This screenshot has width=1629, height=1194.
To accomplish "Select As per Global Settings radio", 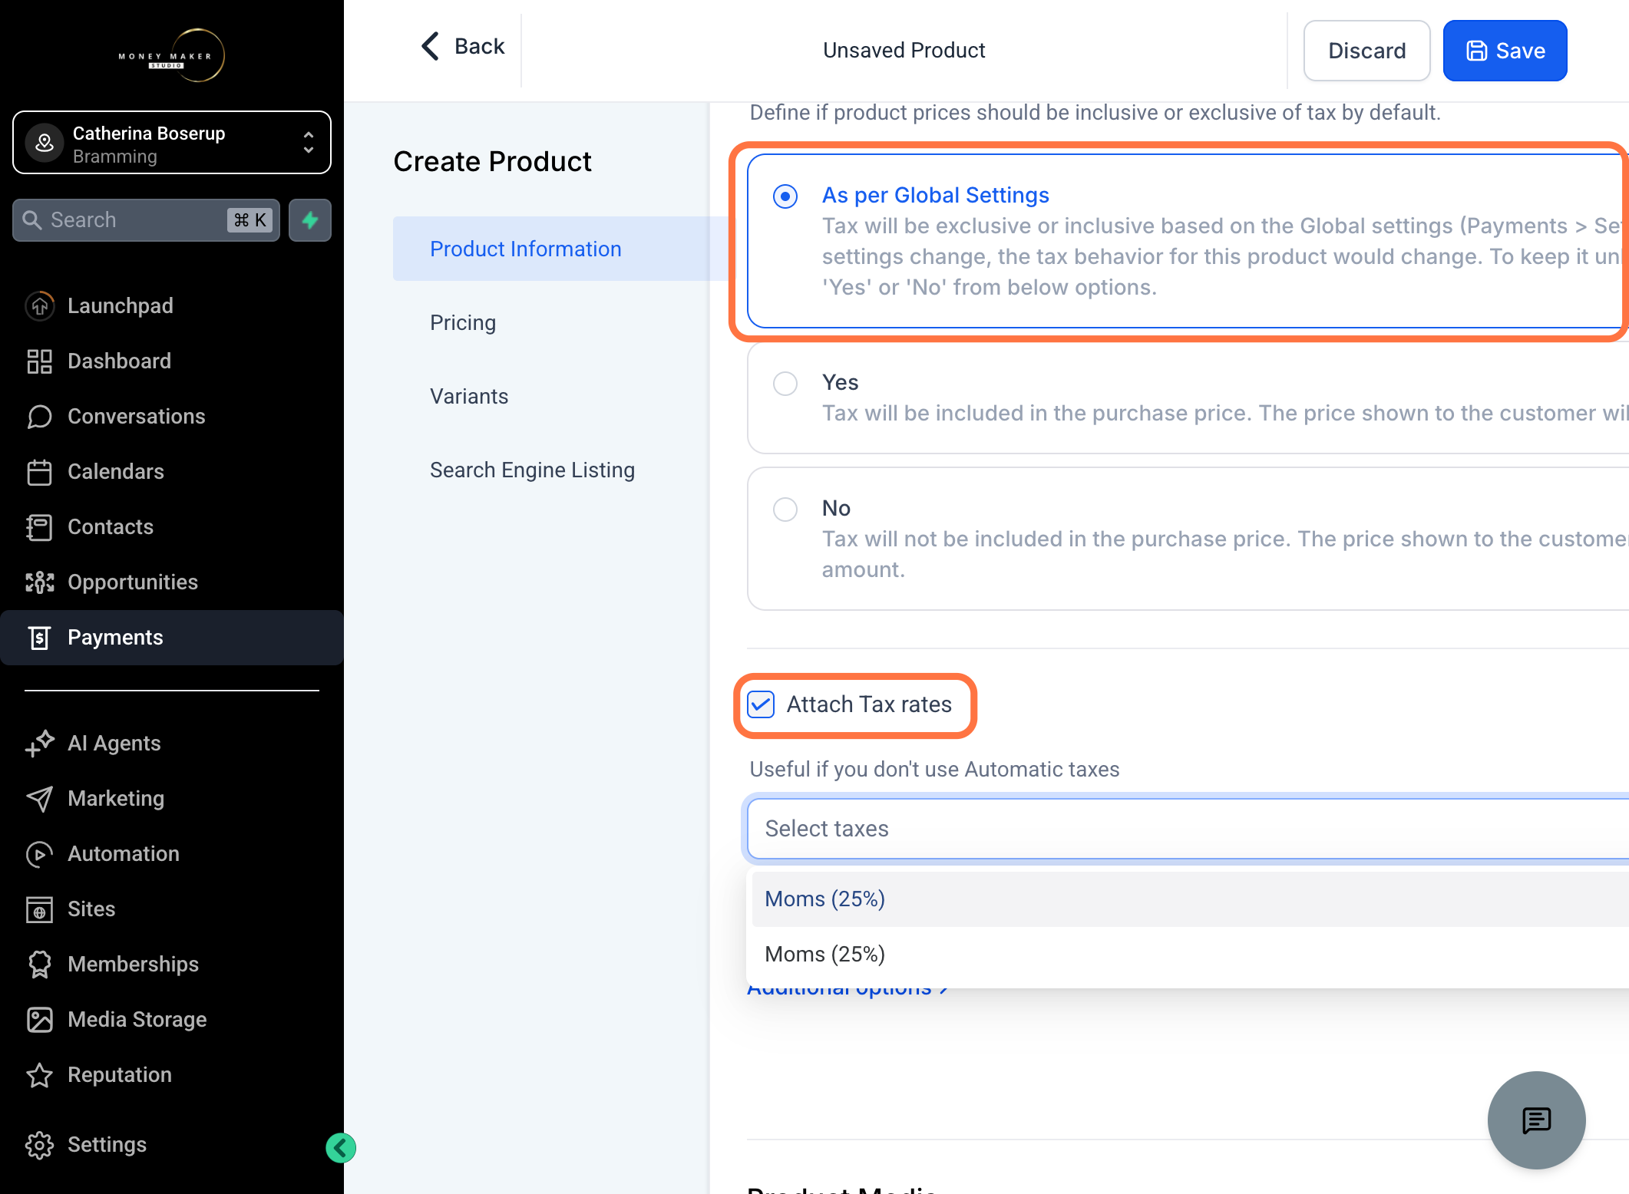I will [785, 196].
